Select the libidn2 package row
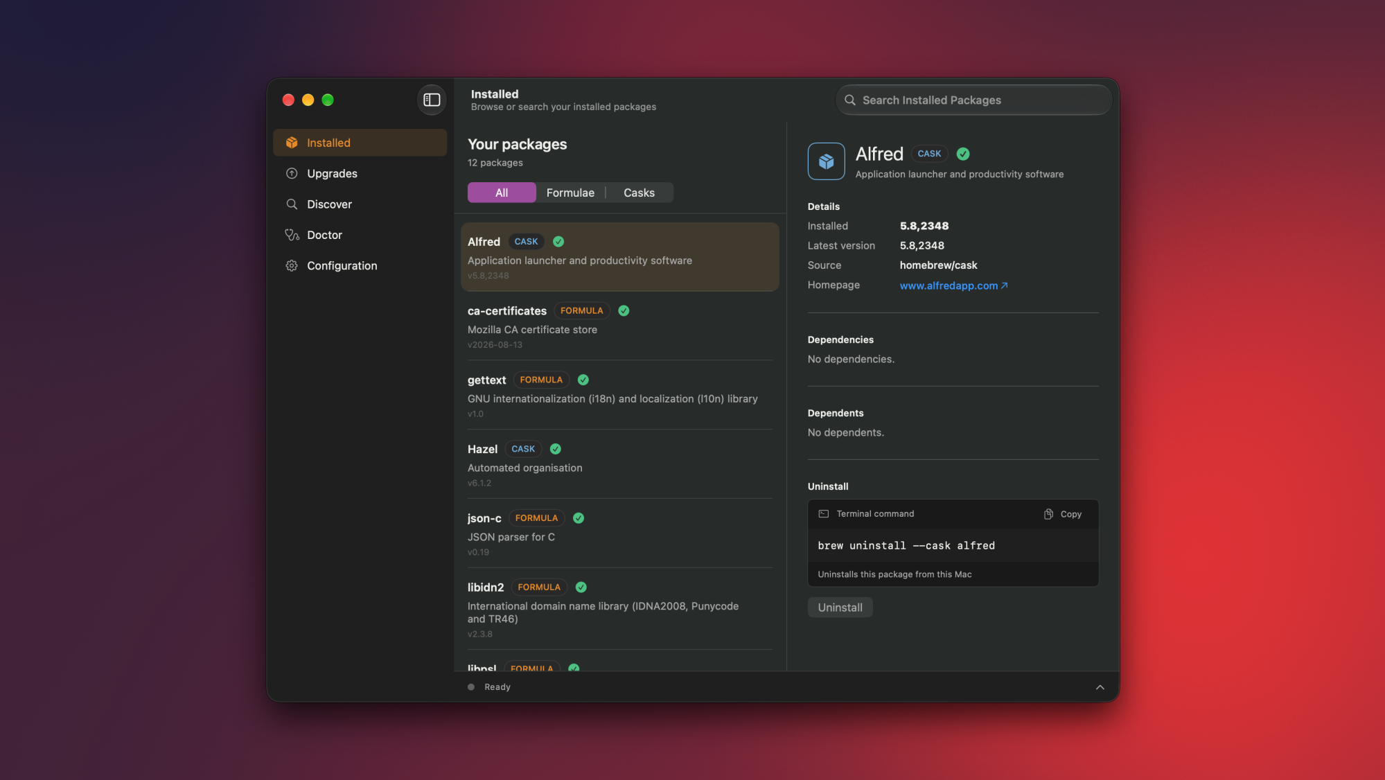1385x780 pixels. [x=619, y=609]
